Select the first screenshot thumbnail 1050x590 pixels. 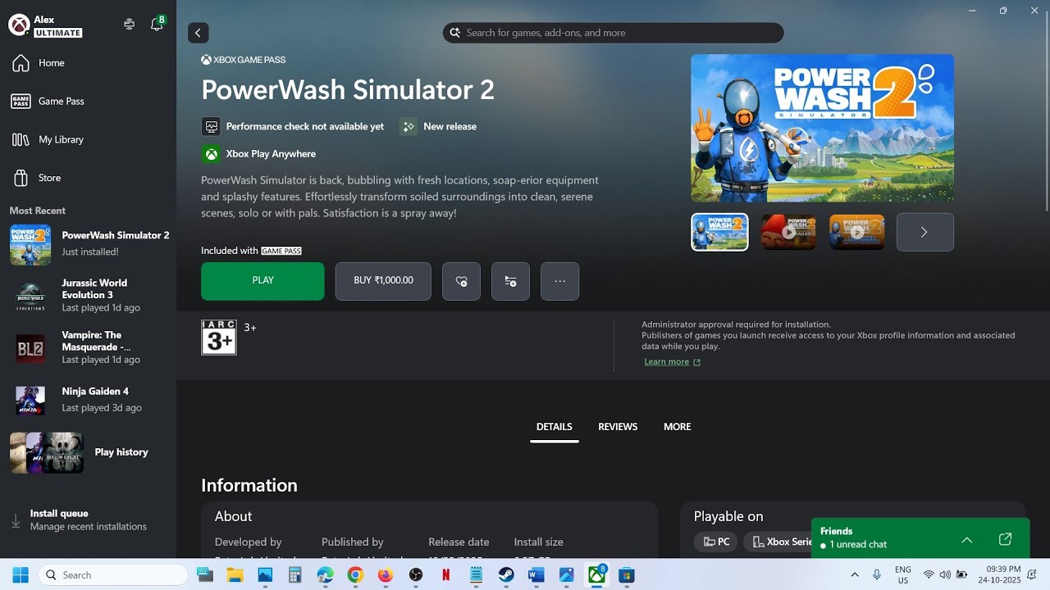coord(719,232)
